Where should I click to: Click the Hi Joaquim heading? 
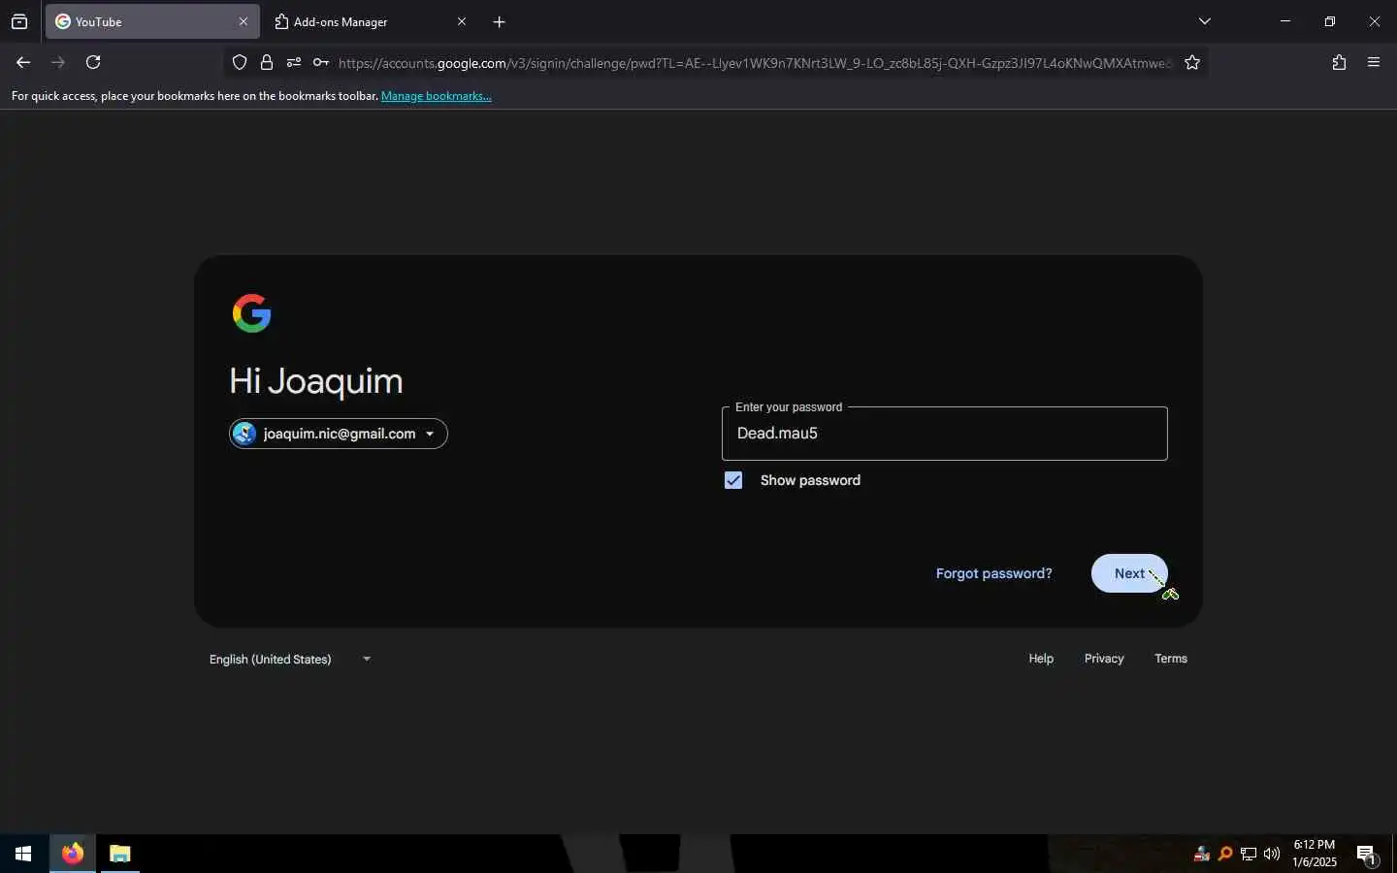pyautogui.click(x=316, y=381)
